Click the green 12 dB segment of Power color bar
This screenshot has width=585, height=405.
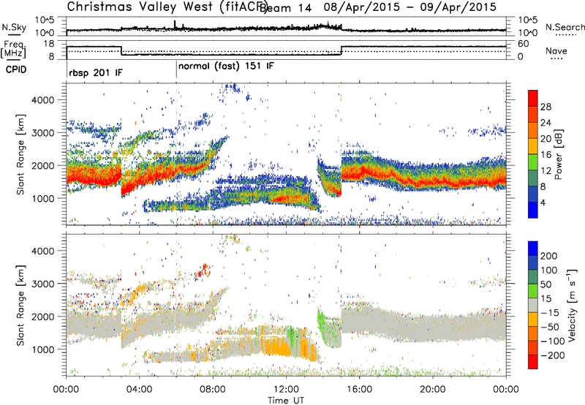(x=533, y=162)
